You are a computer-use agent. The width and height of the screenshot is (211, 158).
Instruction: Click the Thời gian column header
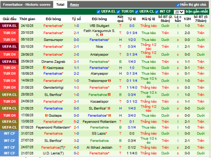point(27,19)
